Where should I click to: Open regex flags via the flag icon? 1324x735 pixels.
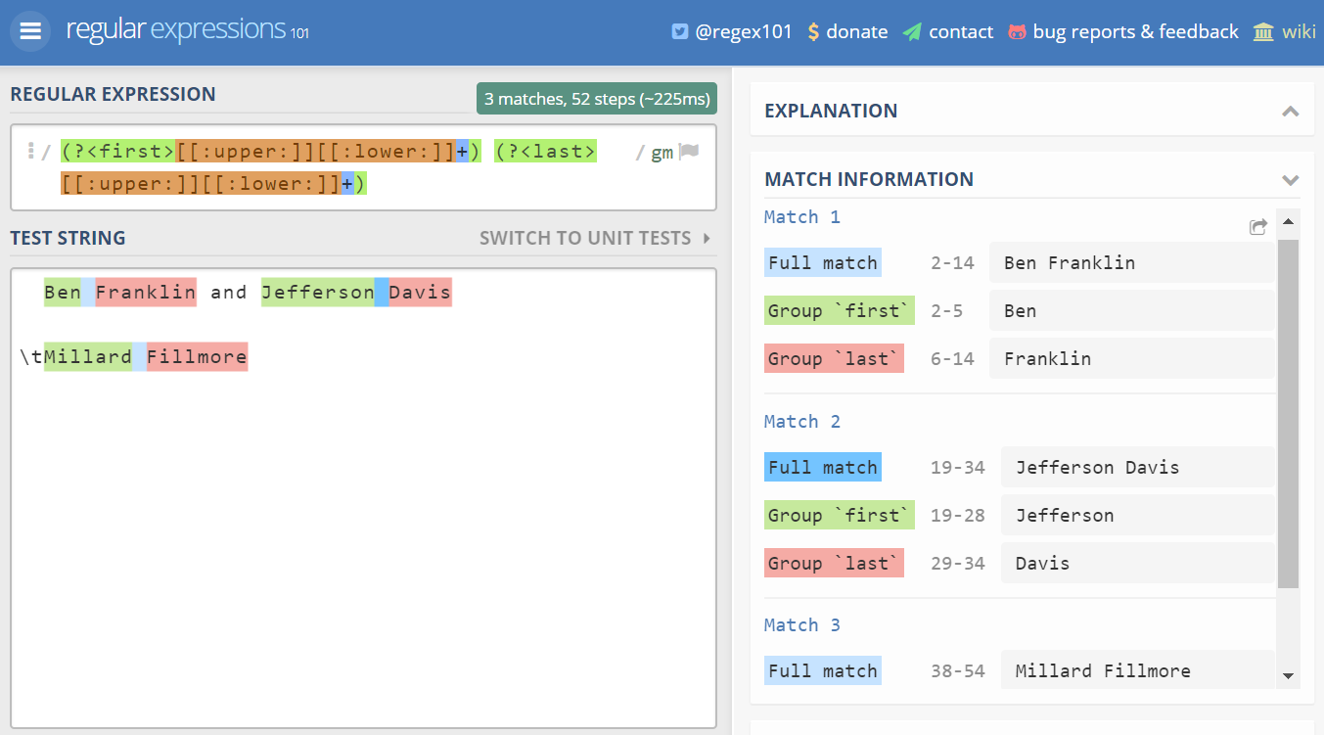coord(689,152)
